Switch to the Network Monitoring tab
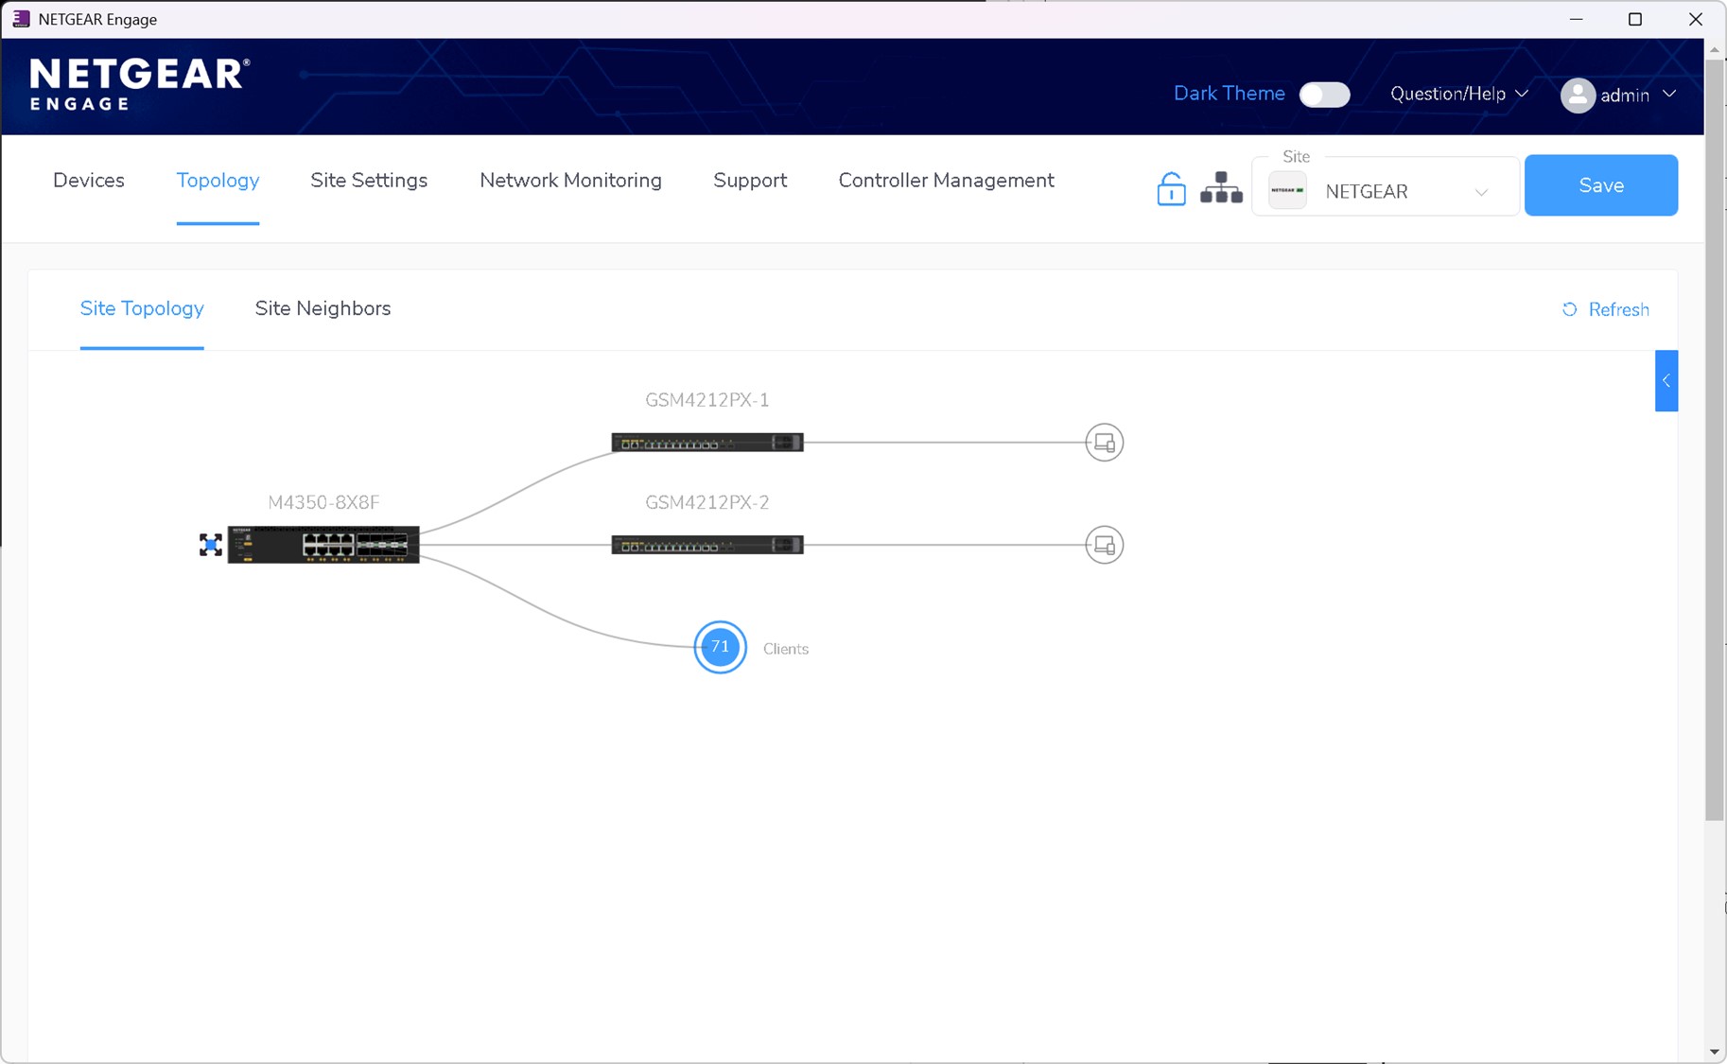This screenshot has height=1064, width=1727. [570, 180]
